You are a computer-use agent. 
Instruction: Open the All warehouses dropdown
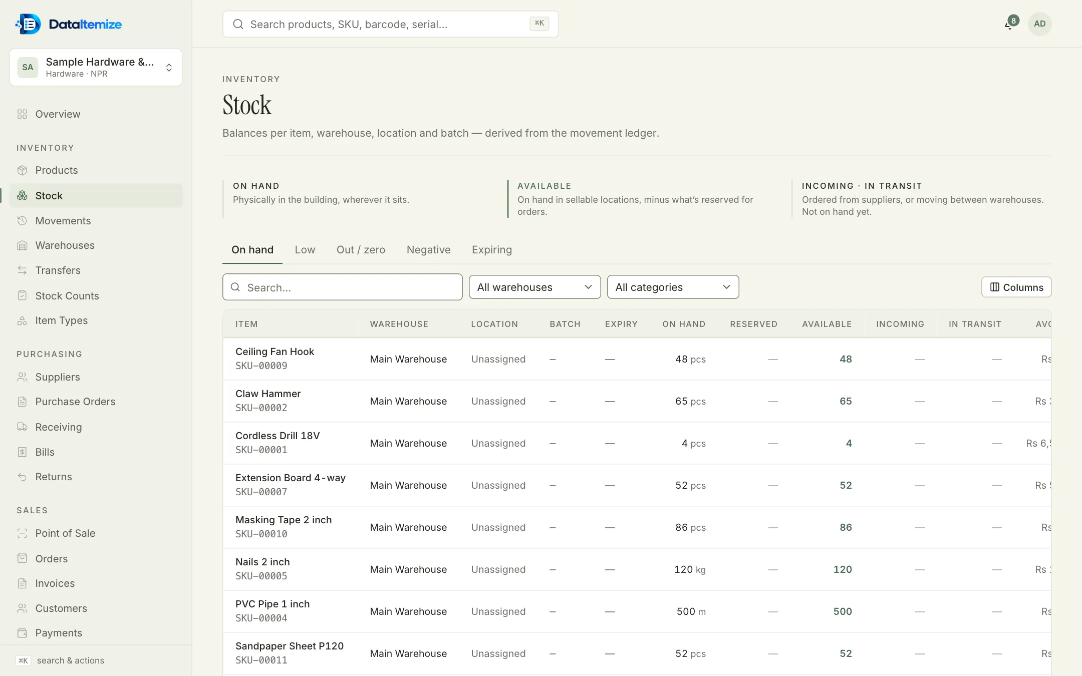point(534,287)
